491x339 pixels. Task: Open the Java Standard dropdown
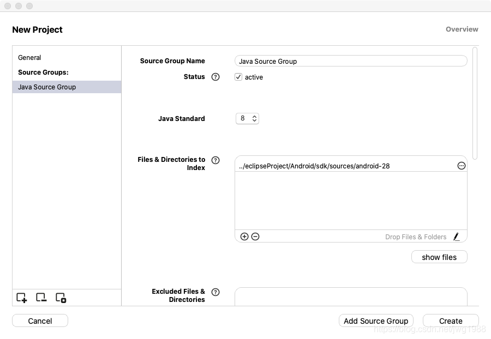click(247, 118)
